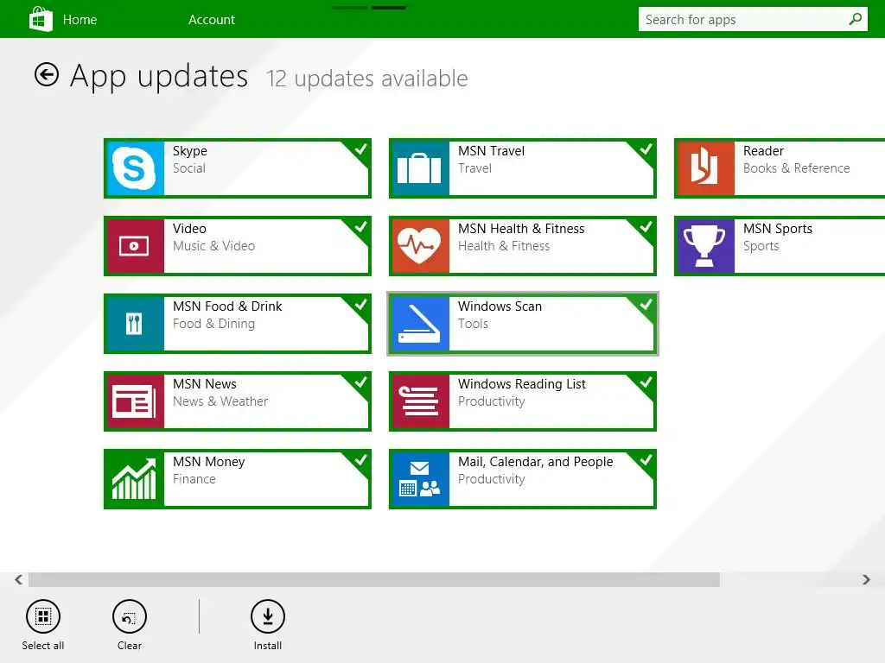The width and height of the screenshot is (885, 663).
Task: Uncheck the MSN Travel checkmark
Action: click(646, 149)
